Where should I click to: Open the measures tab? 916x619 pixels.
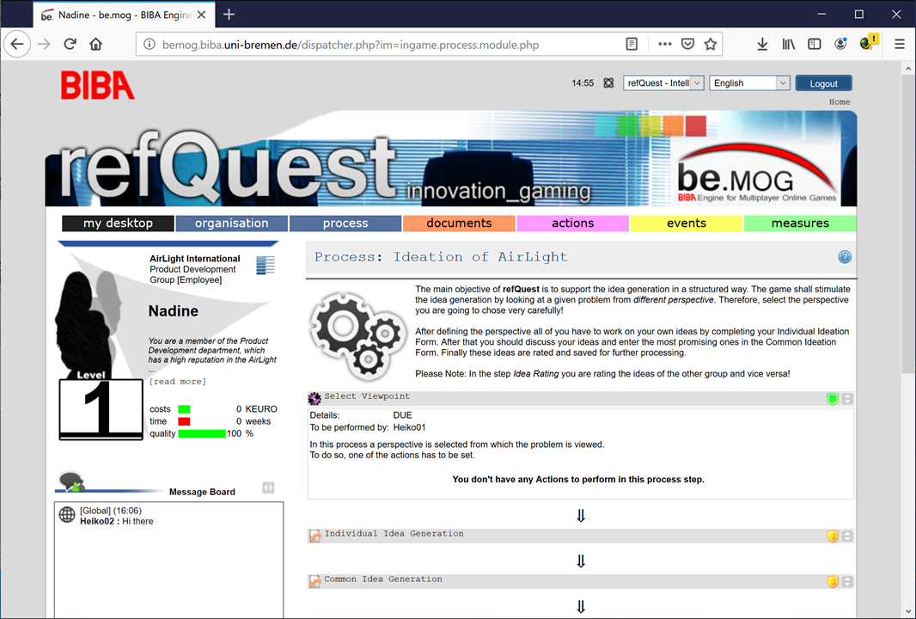pyautogui.click(x=800, y=224)
